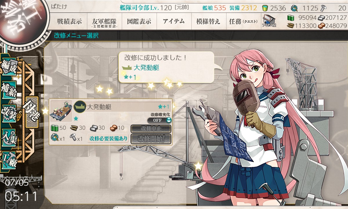
Task: Open the 戦績表示 records tab
Action: point(69,21)
